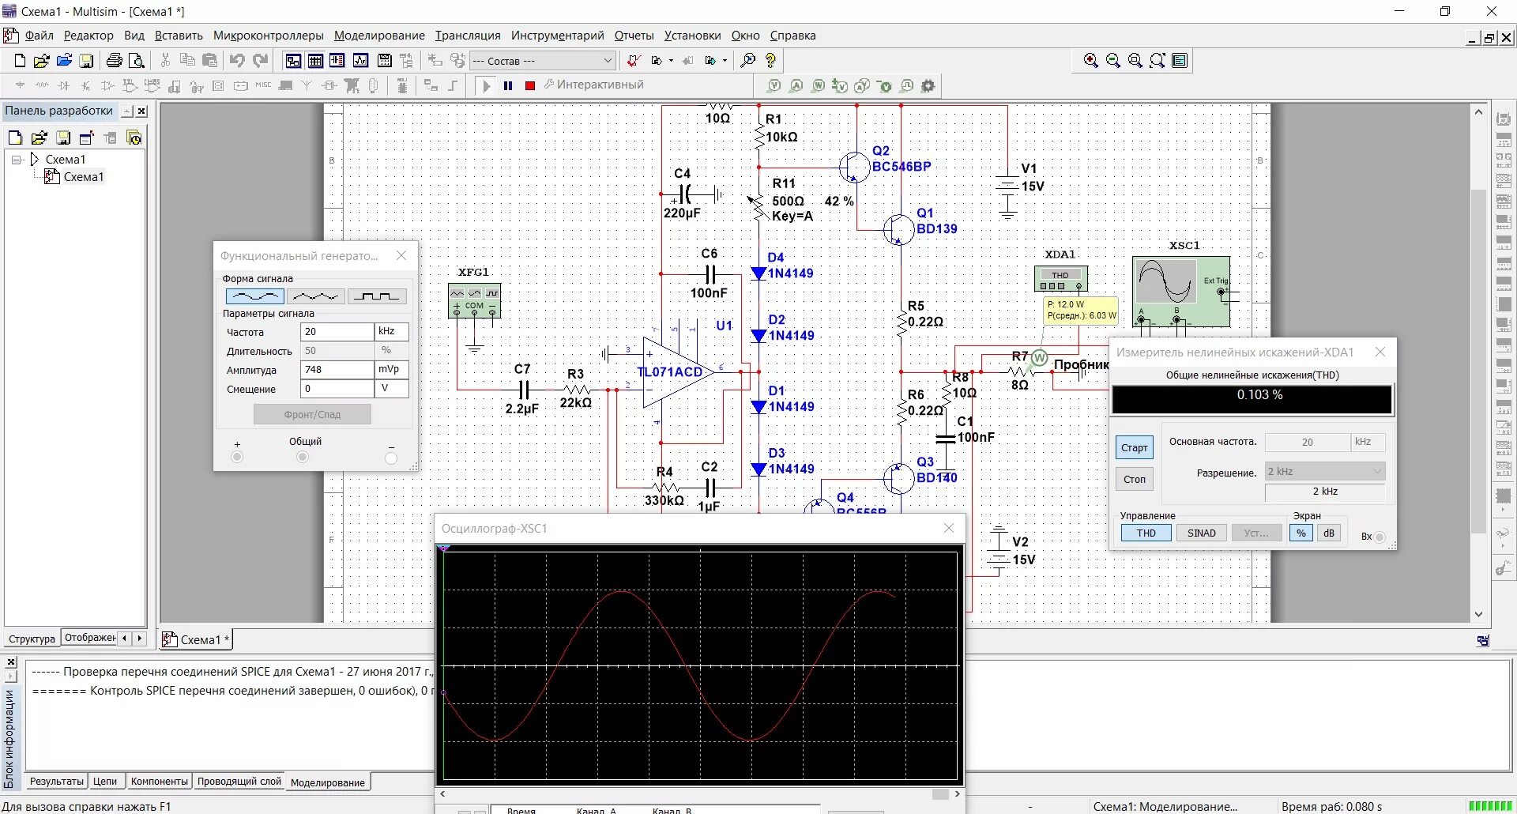Switch distortion analyzer to SINAD mode
The height and width of the screenshot is (814, 1517).
[1201, 533]
